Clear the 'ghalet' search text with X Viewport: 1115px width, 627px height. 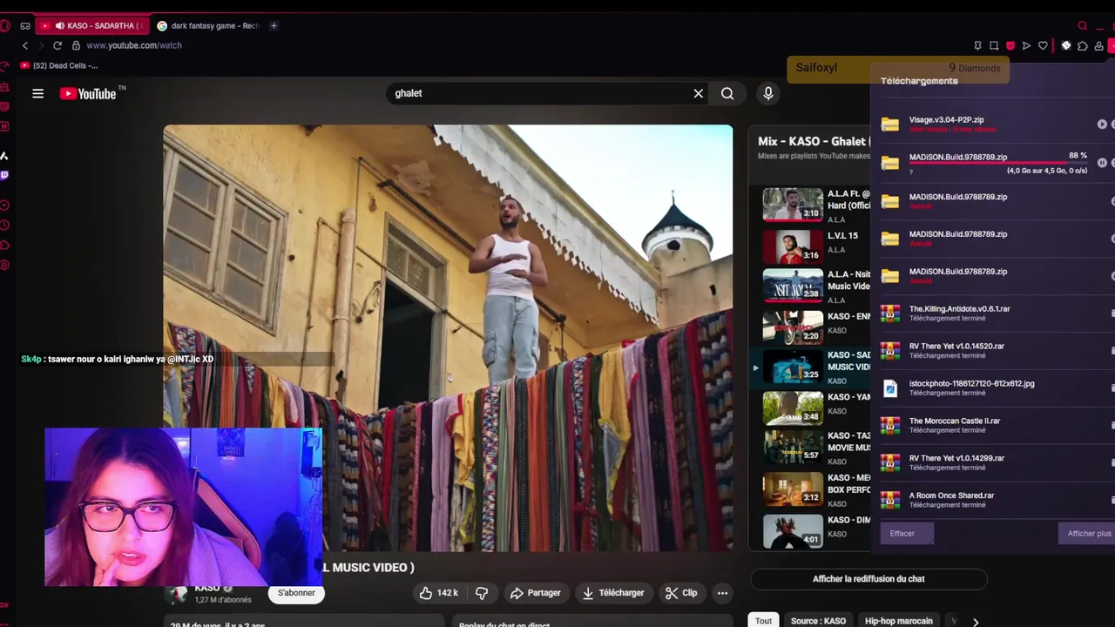pos(698,93)
